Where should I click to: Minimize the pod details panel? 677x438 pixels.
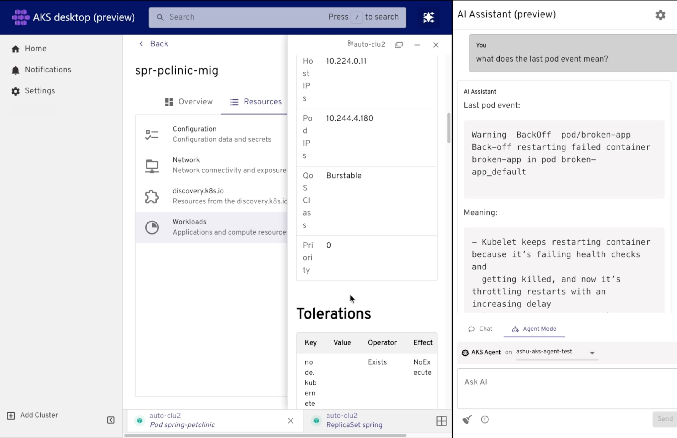pos(417,45)
